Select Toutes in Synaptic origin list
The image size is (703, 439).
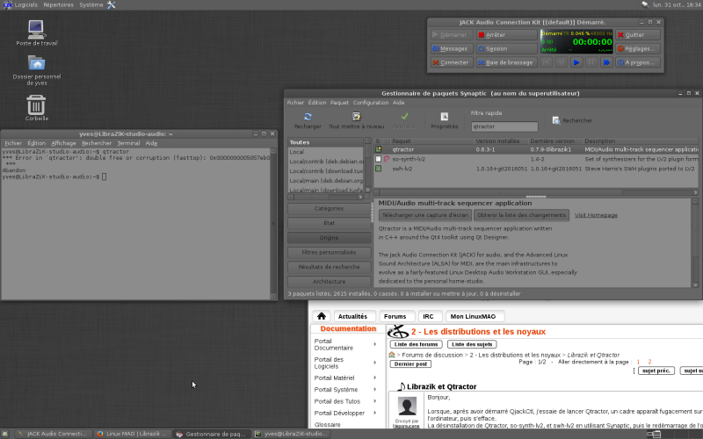pyautogui.click(x=325, y=142)
